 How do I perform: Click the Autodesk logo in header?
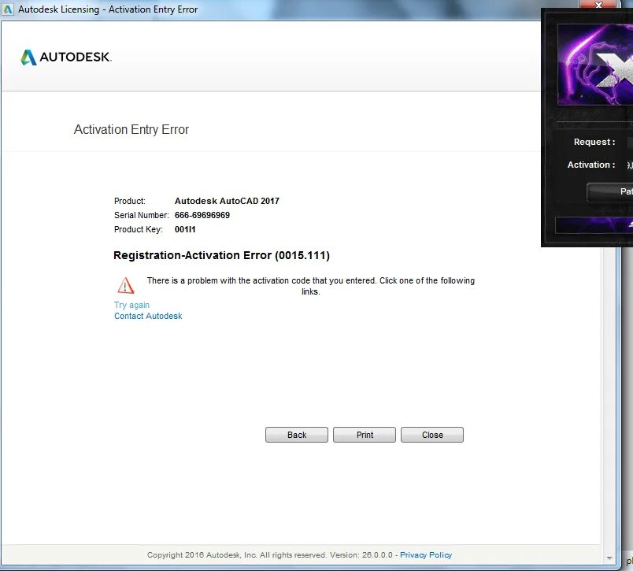[66, 57]
